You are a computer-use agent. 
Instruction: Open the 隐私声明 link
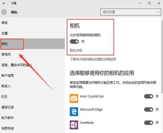tap(76, 51)
